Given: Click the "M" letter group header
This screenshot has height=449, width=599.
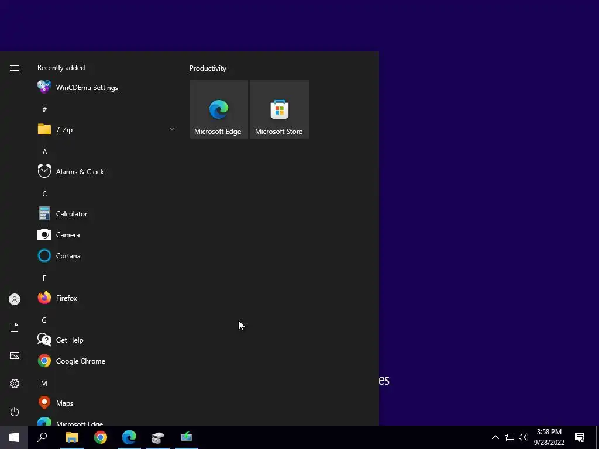Looking at the screenshot, I should (44, 383).
